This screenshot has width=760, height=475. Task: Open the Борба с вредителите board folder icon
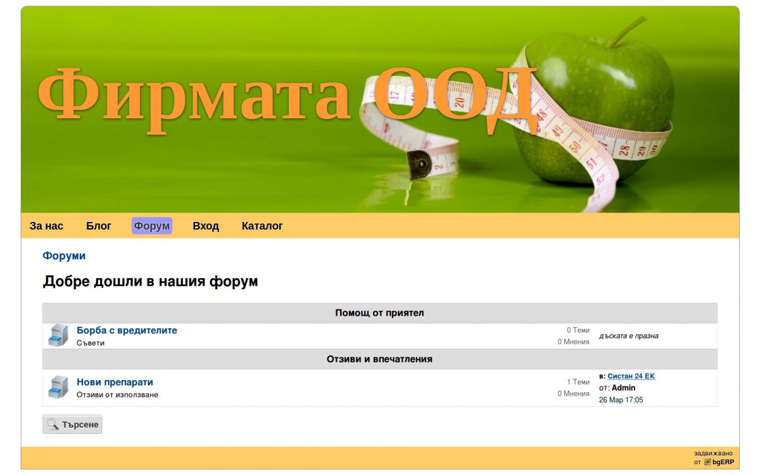point(58,335)
